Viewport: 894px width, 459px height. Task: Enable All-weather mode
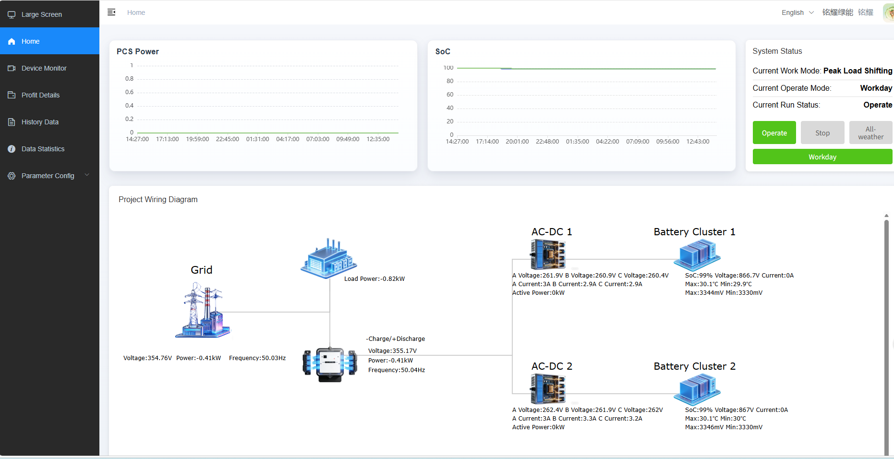(870, 133)
